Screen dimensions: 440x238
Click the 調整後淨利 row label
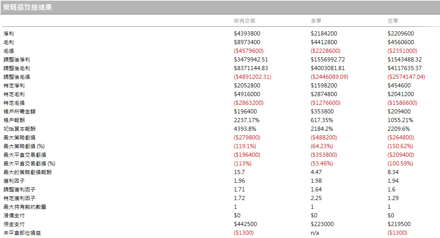17,60
